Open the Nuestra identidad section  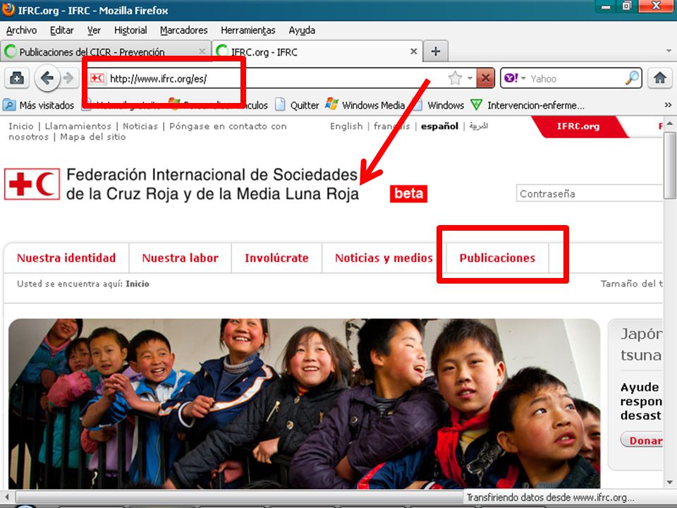click(x=66, y=258)
